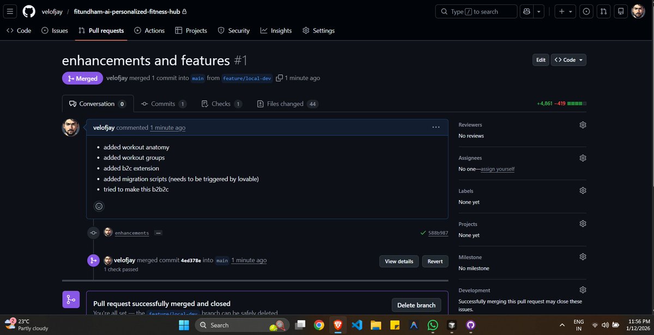Open the Copilot dropdown arrow
This screenshot has width=654, height=335.
click(538, 11)
